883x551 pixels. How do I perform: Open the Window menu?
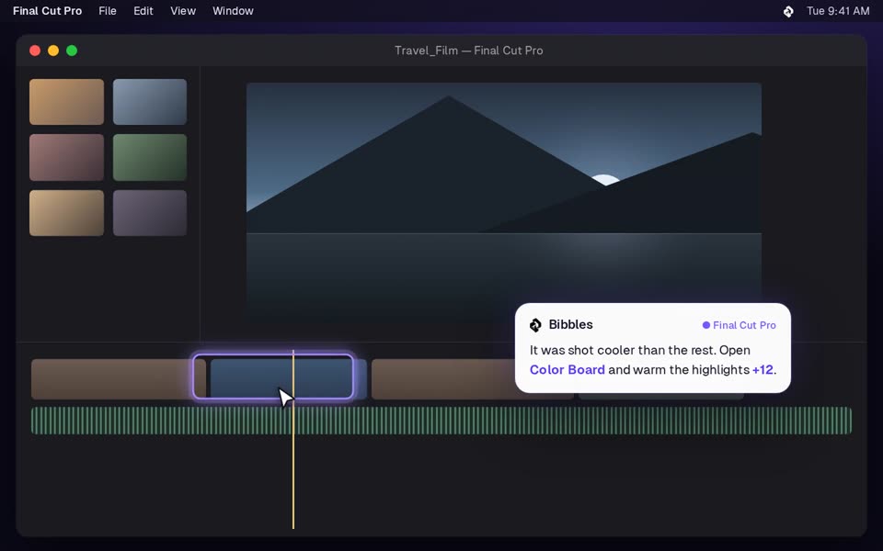click(x=233, y=11)
